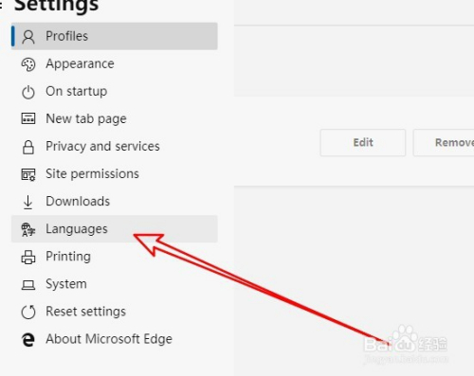Click the Remove profile button
The height and width of the screenshot is (376, 474).
[x=444, y=142]
